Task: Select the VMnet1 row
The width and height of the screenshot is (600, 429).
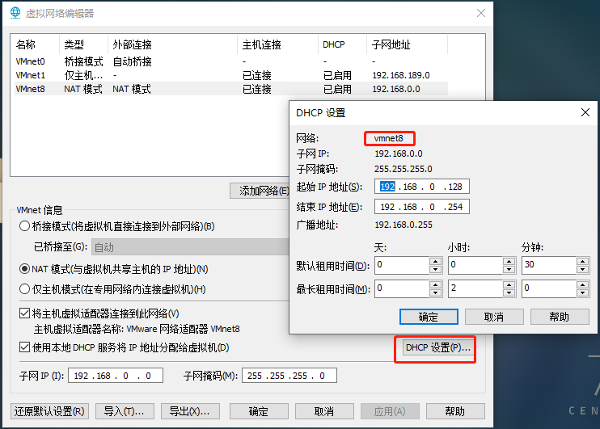Action: 231,75
